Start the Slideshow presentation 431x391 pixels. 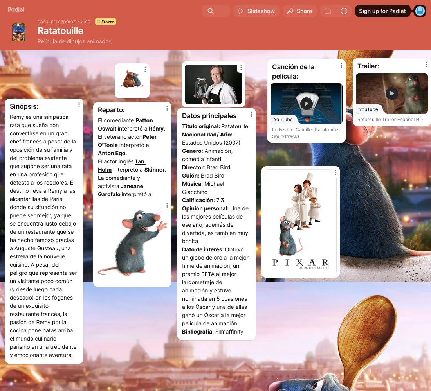(256, 11)
